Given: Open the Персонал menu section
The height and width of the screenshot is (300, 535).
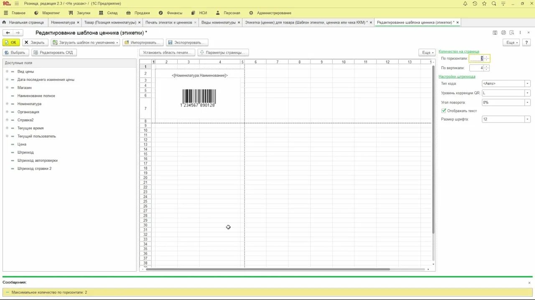Looking at the screenshot, I should coord(228,13).
